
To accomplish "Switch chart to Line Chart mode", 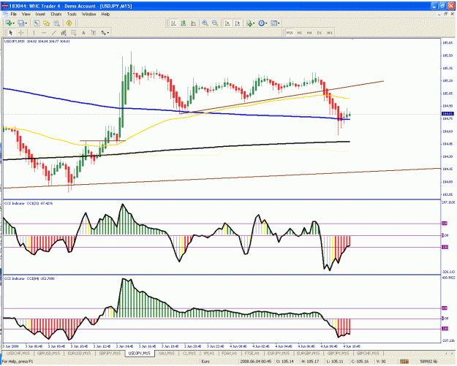I will [x=193, y=23].
